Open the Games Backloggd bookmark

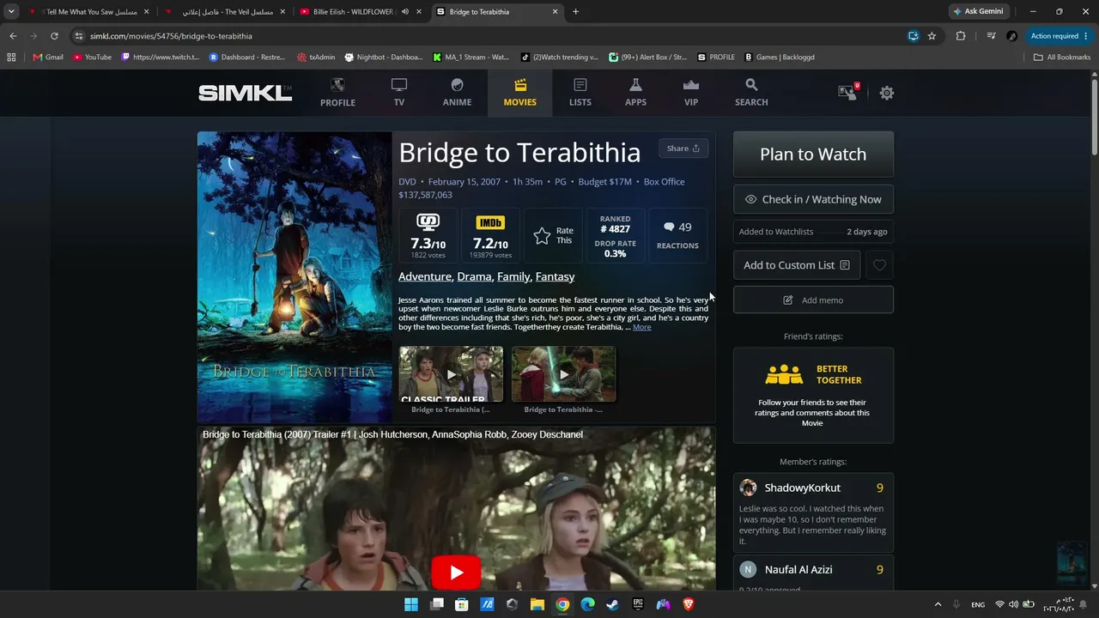[779, 58]
